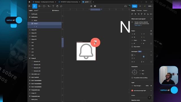Click the Share button
This screenshot has width=181, height=102.
point(135,6)
